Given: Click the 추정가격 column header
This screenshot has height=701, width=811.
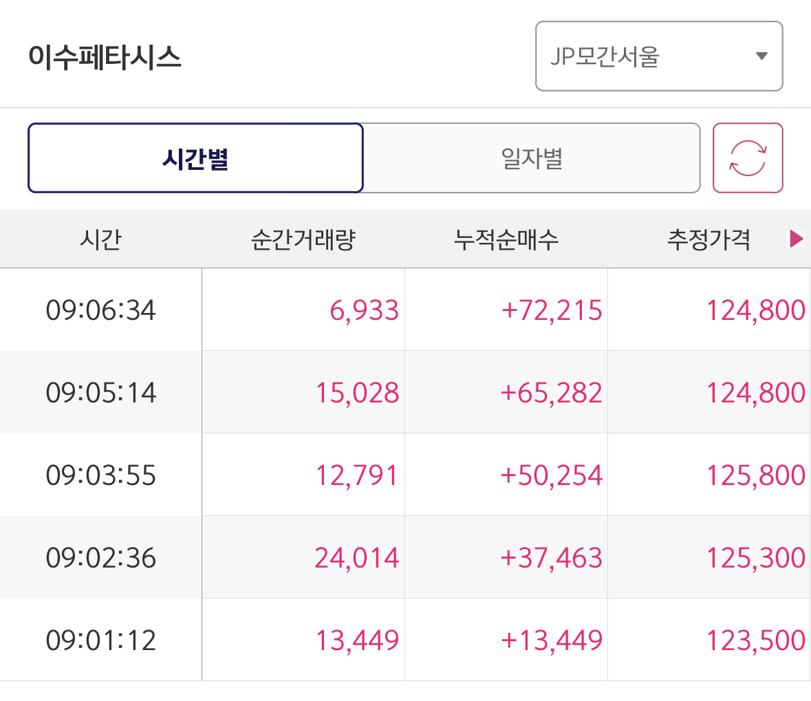Looking at the screenshot, I should coord(708,239).
